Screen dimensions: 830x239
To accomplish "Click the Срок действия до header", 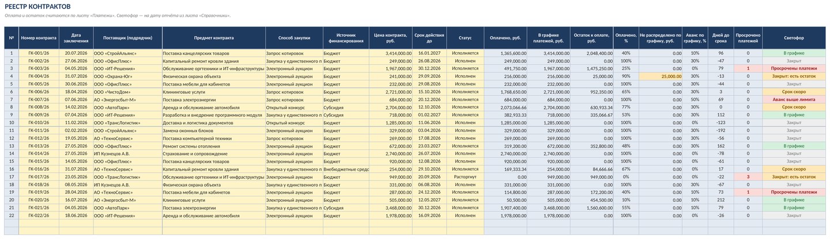I will 429,38.
